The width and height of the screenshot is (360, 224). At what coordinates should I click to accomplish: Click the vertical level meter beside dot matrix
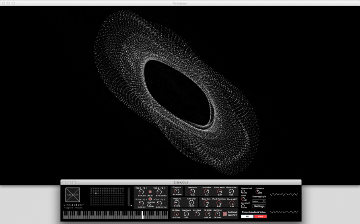[x=129, y=197]
